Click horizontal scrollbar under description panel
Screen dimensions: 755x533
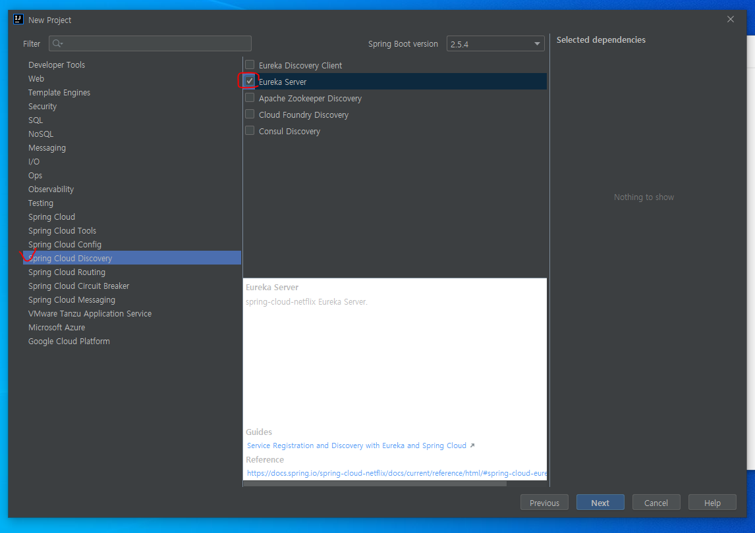(x=375, y=484)
